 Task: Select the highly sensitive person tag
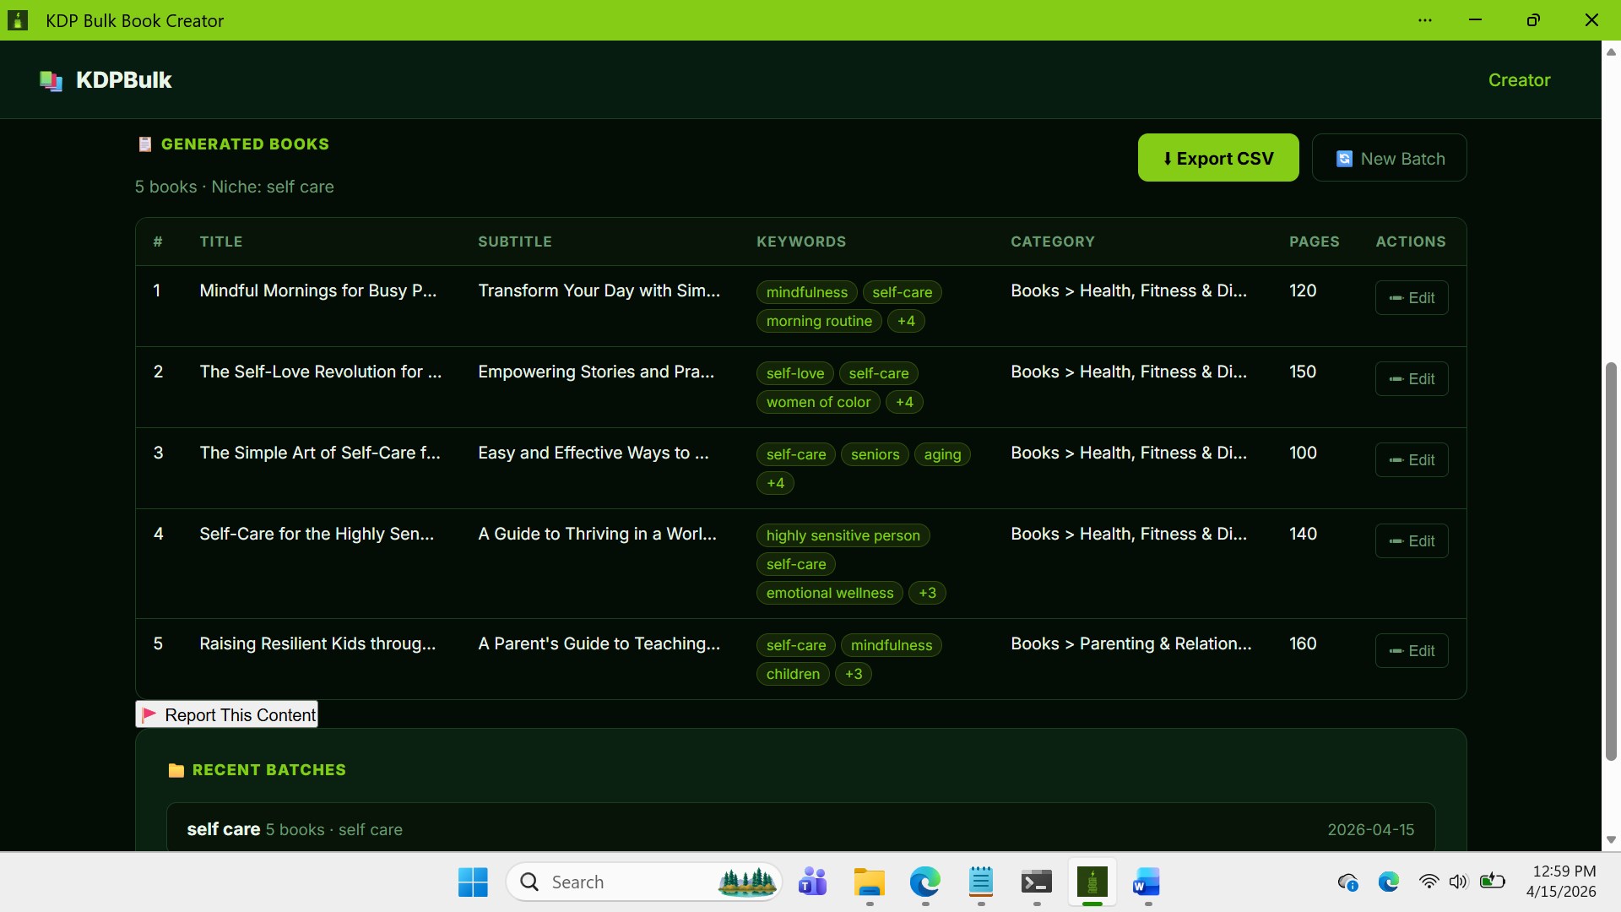tap(843, 535)
